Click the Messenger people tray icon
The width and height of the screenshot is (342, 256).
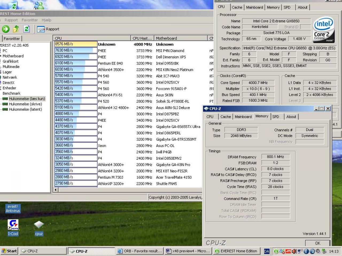(282, 251)
